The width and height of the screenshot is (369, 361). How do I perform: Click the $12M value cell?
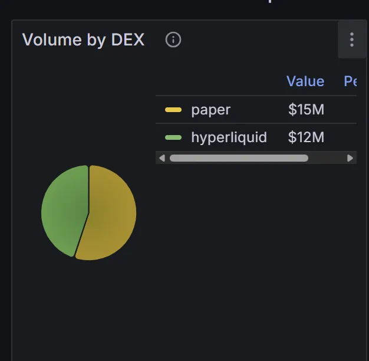pos(306,137)
